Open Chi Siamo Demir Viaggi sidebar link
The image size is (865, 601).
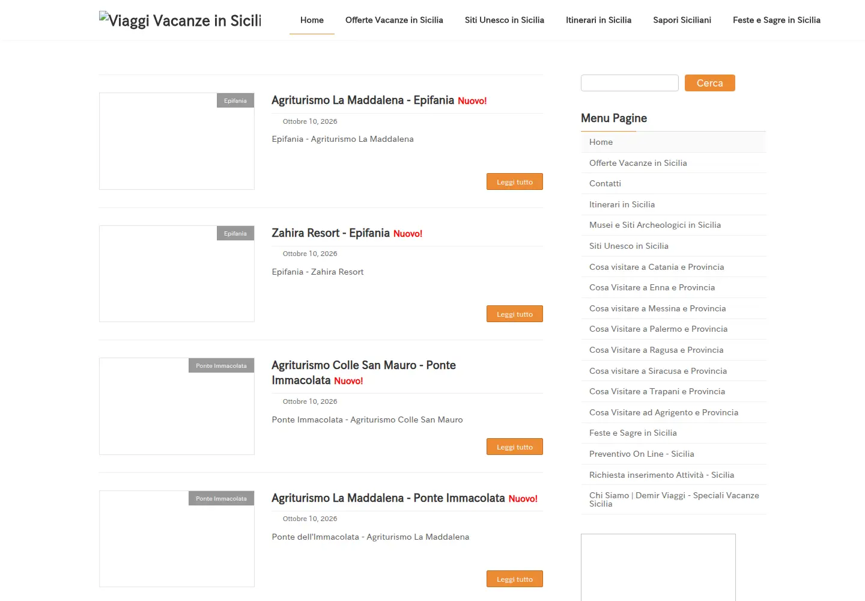coord(673,499)
